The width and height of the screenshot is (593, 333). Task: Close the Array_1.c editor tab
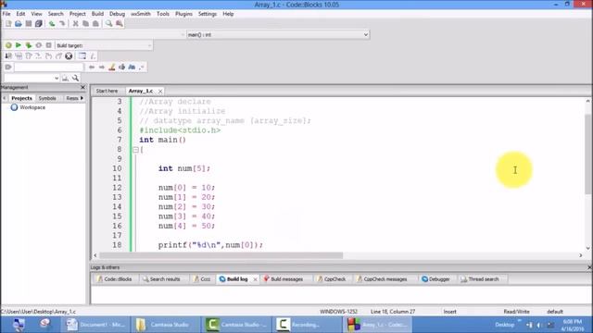pyautogui.click(x=160, y=92)
